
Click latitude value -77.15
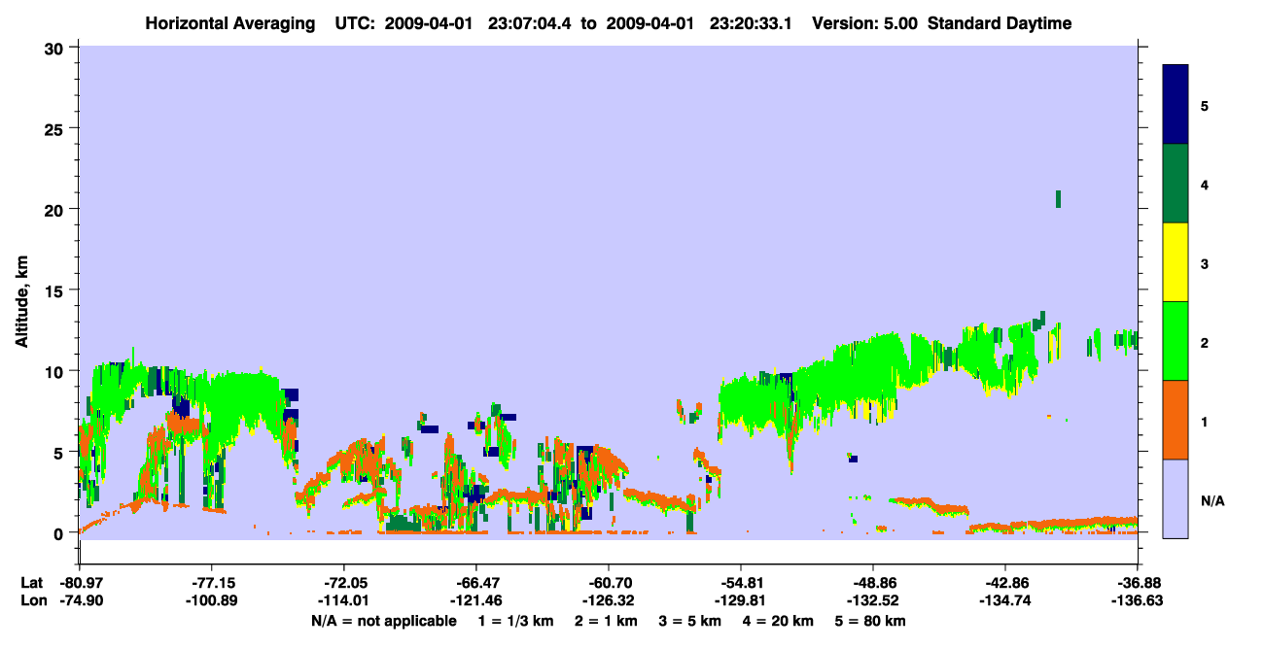click(x=211, y=583)
